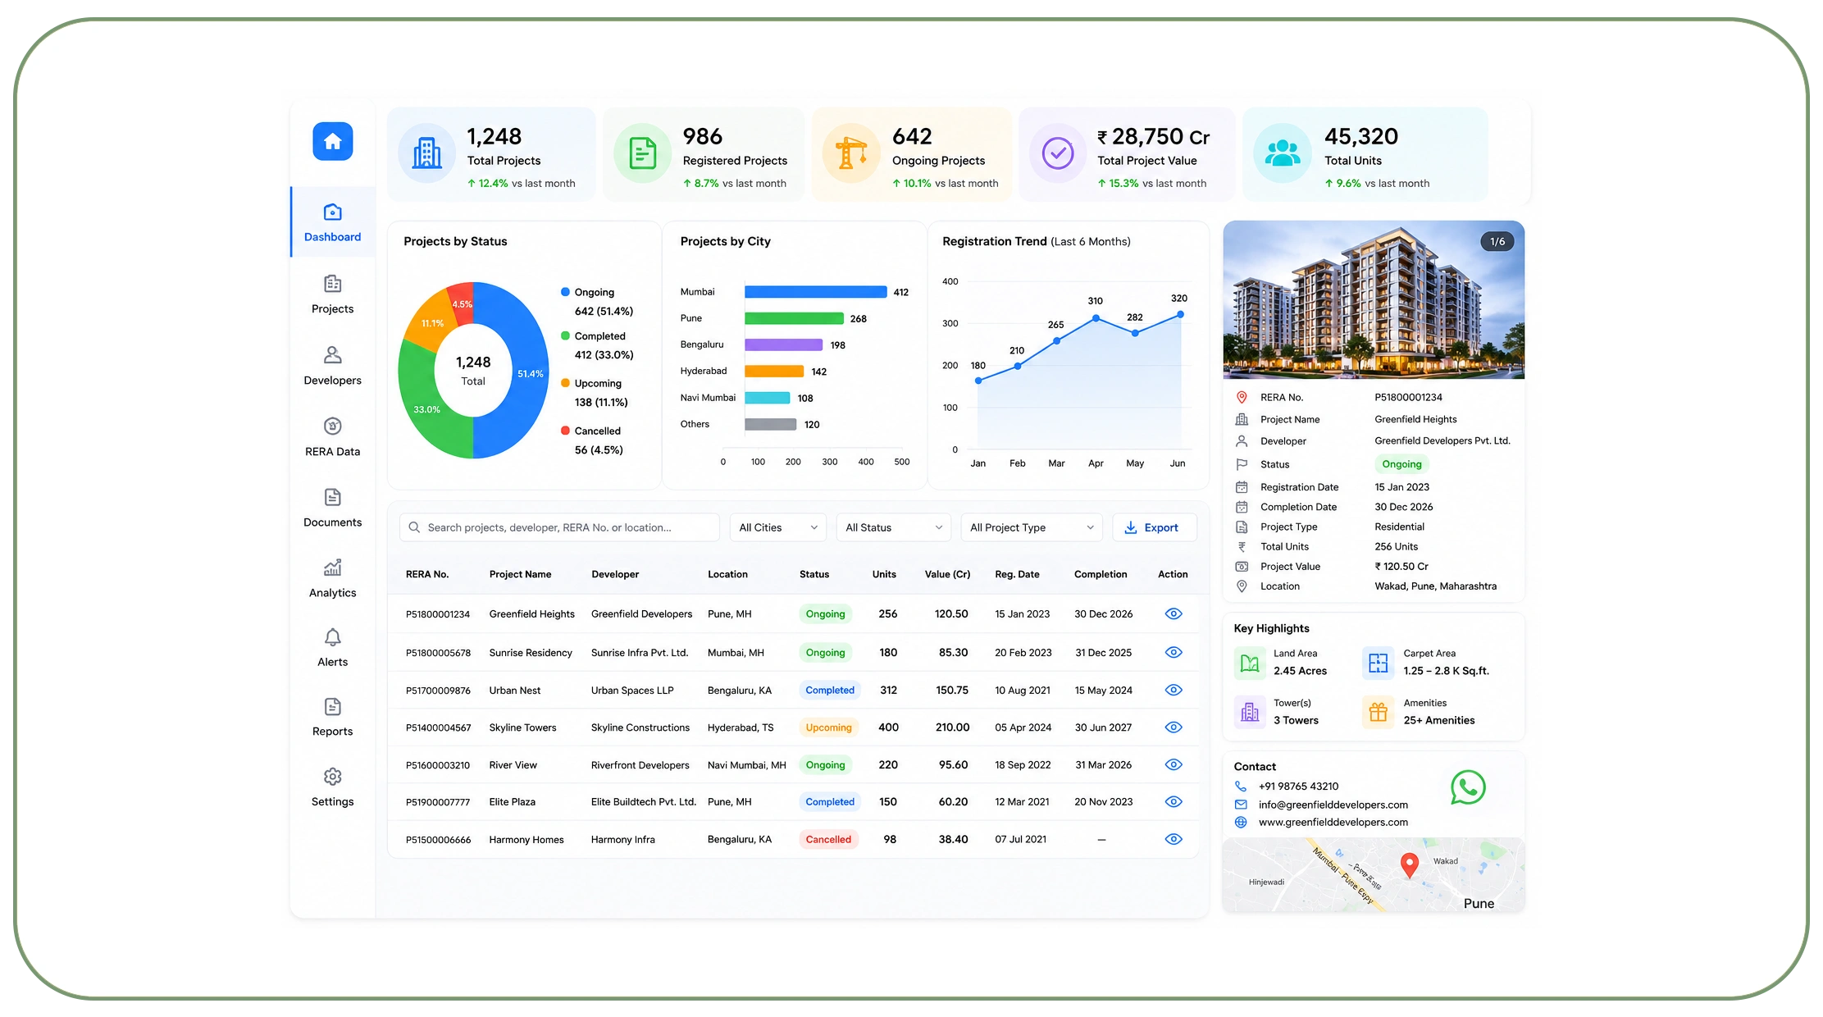Screen dimensions: 1823x1017
Task: Open Dashboard in the sidebar
Action: pyautogui.click(x=332, y=223)
